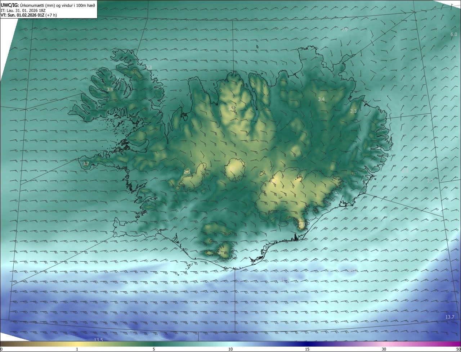Click the '3.3' value label on the map

coord(353,111)
